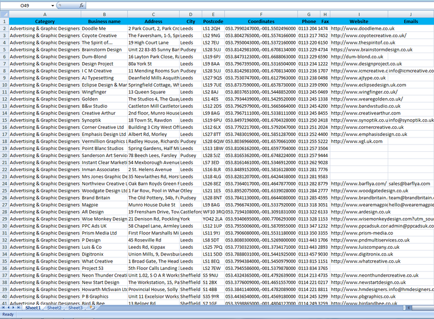Switch to the Sheet2 tab
Image resolution: width=434 pixels, height=319 pixels.
click(54, 308)
